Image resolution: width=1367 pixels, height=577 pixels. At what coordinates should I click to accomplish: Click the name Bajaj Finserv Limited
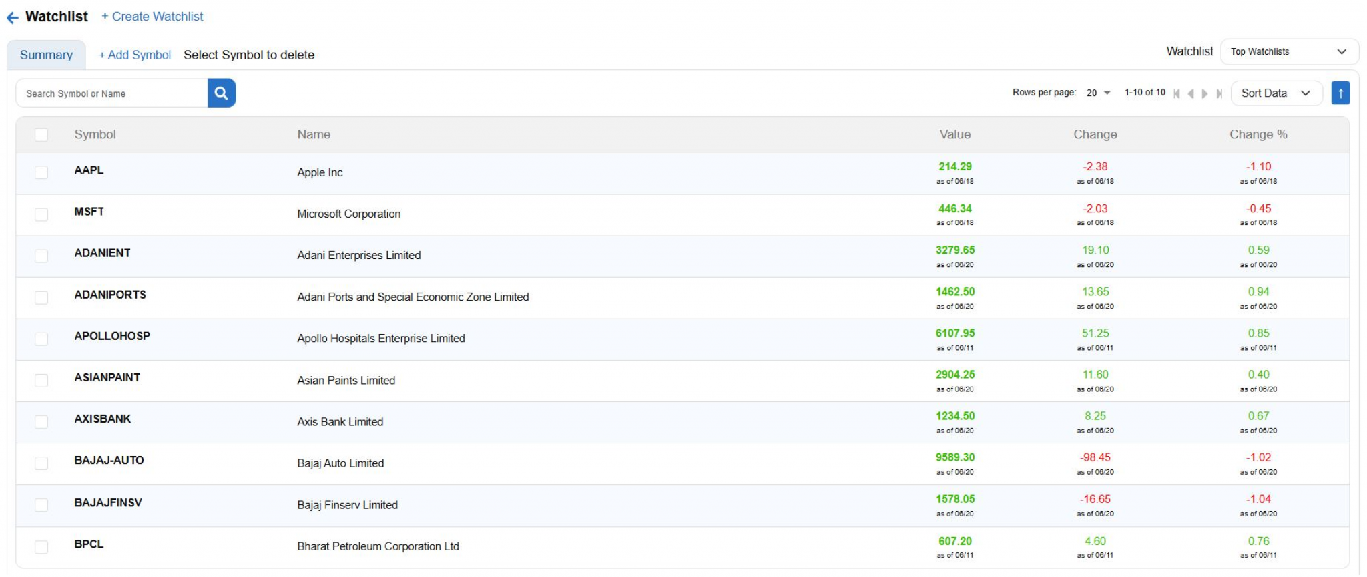point(348,504)
